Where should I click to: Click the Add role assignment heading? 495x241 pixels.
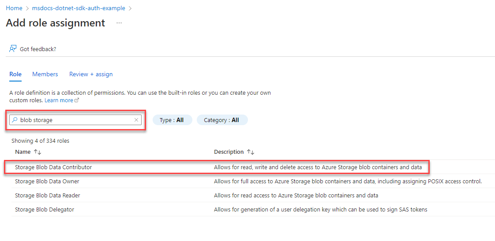pos(56,23)
